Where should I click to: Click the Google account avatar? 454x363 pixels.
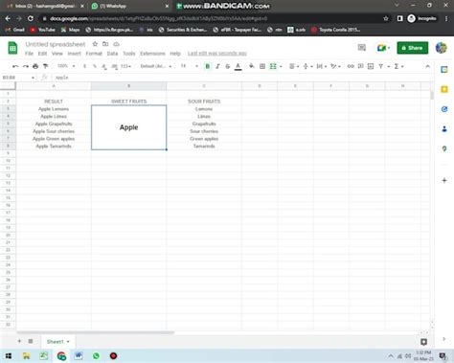pyautogui.click(x=442, y=48)
